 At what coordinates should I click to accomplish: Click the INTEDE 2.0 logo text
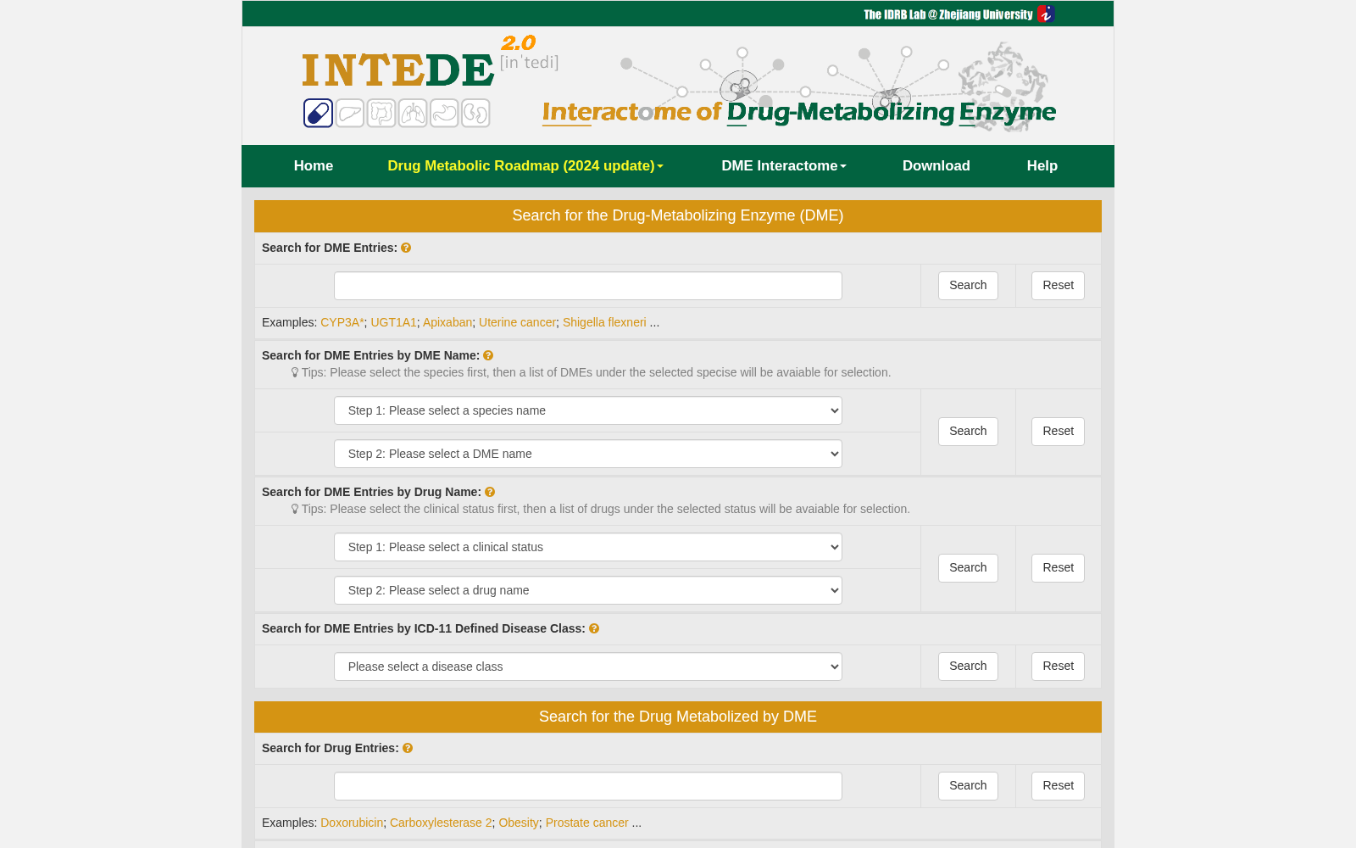(431, 63)
